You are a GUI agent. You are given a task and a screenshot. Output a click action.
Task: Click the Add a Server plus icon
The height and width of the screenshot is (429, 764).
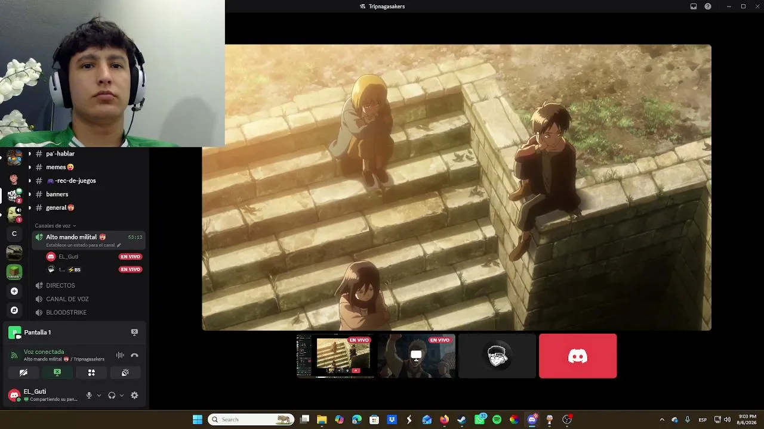(x=14, y=291)
